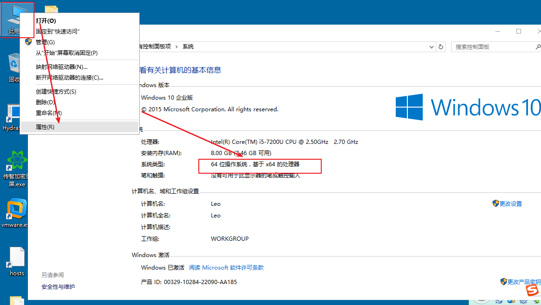Click the hosts file icon on desktop

16,260
